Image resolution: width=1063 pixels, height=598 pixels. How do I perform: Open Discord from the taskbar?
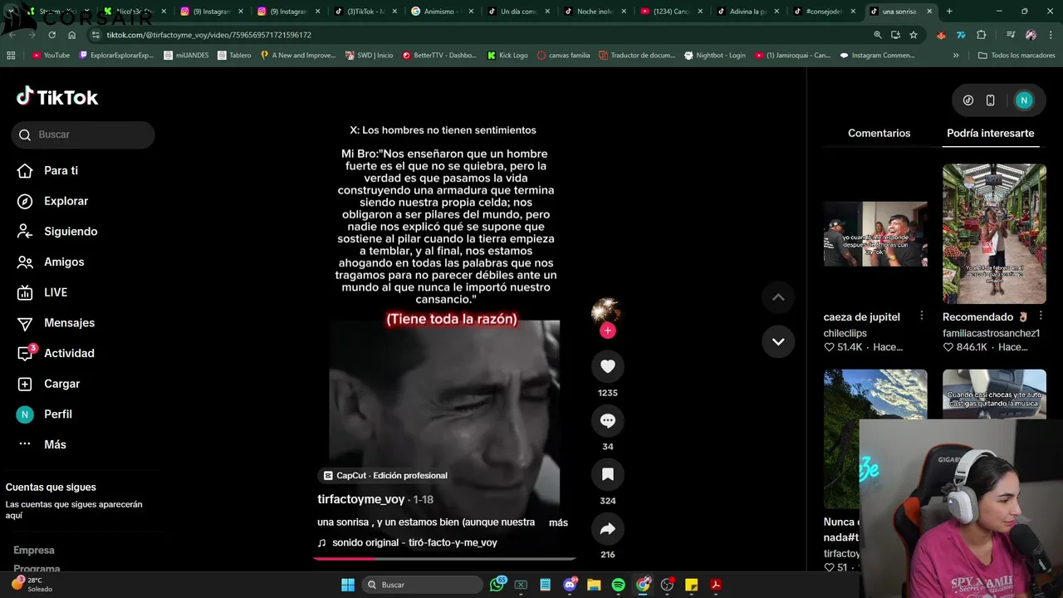(570, 585)
